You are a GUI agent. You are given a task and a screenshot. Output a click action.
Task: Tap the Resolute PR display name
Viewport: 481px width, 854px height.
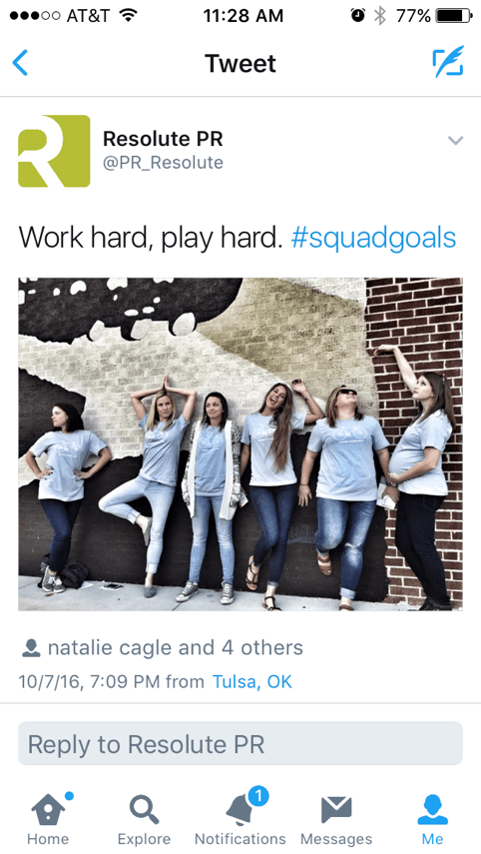pyautogui.click(x=163, y=139)
